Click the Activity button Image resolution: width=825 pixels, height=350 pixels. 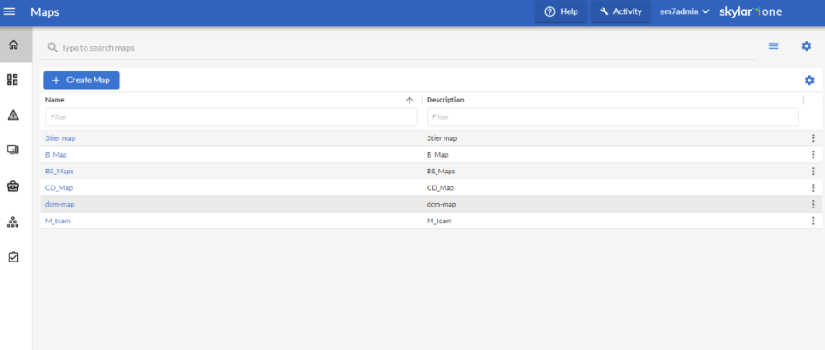coord(620,12)
